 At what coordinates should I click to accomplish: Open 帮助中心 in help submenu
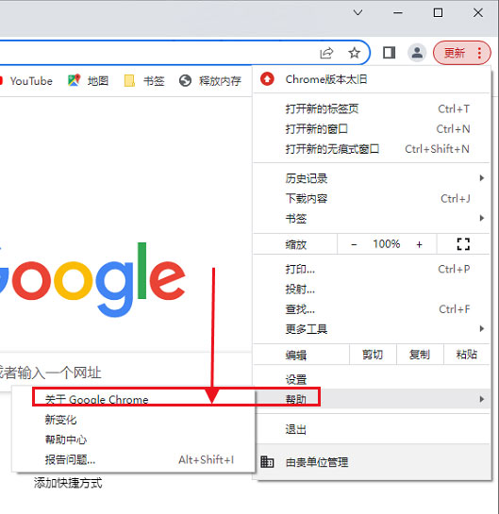(133, 439)
